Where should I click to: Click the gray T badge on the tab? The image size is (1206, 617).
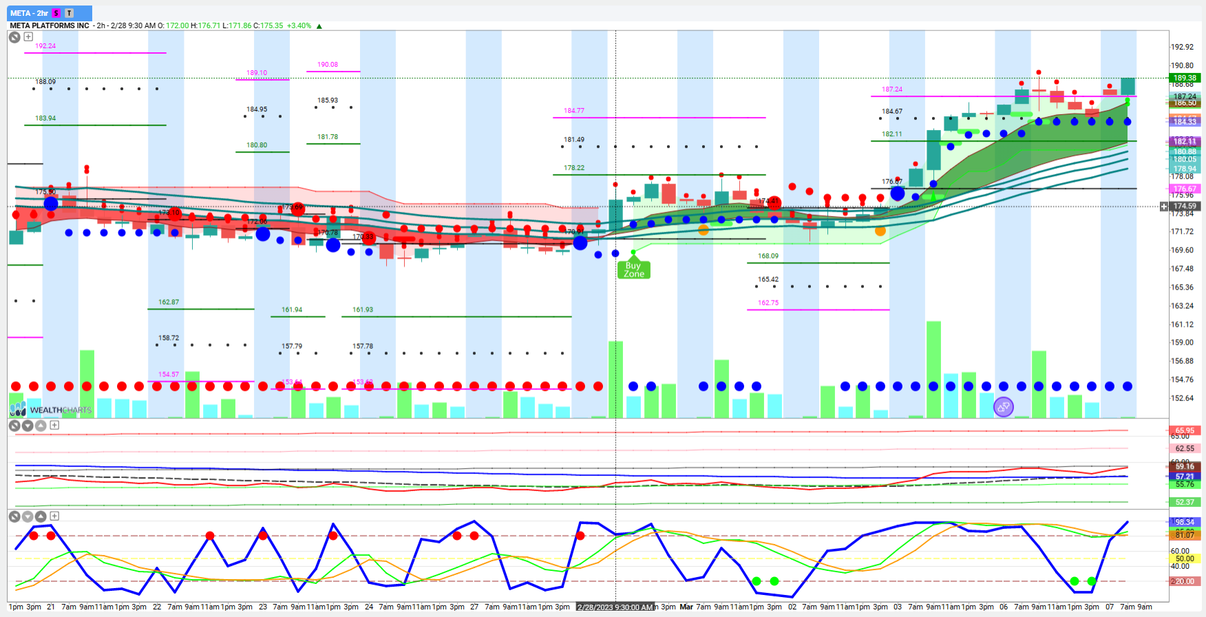click(x=69, y=13)
